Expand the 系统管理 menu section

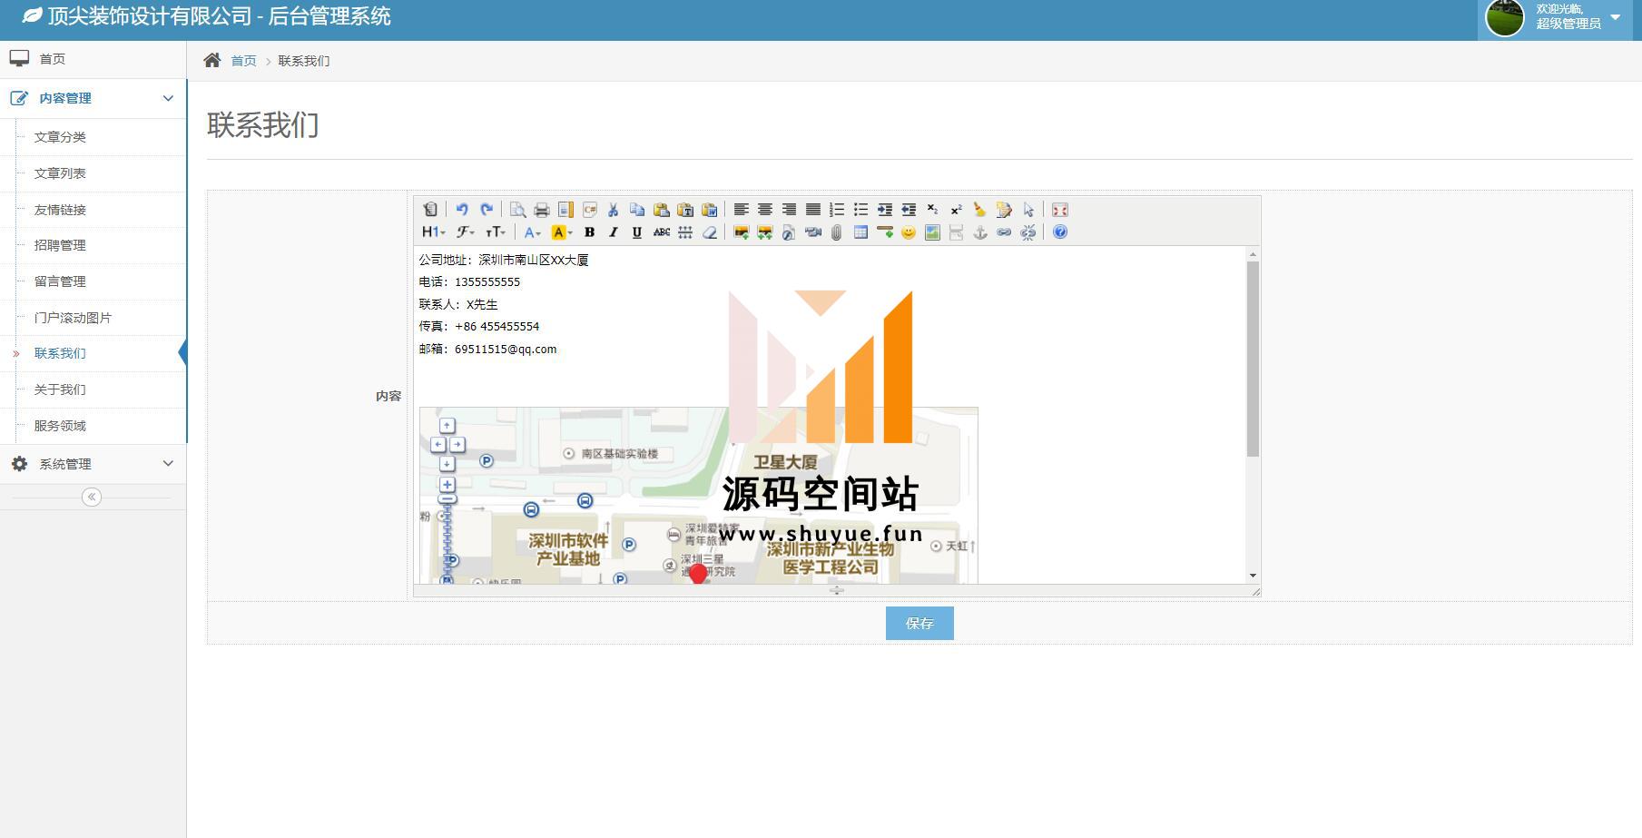click(93, 464)
